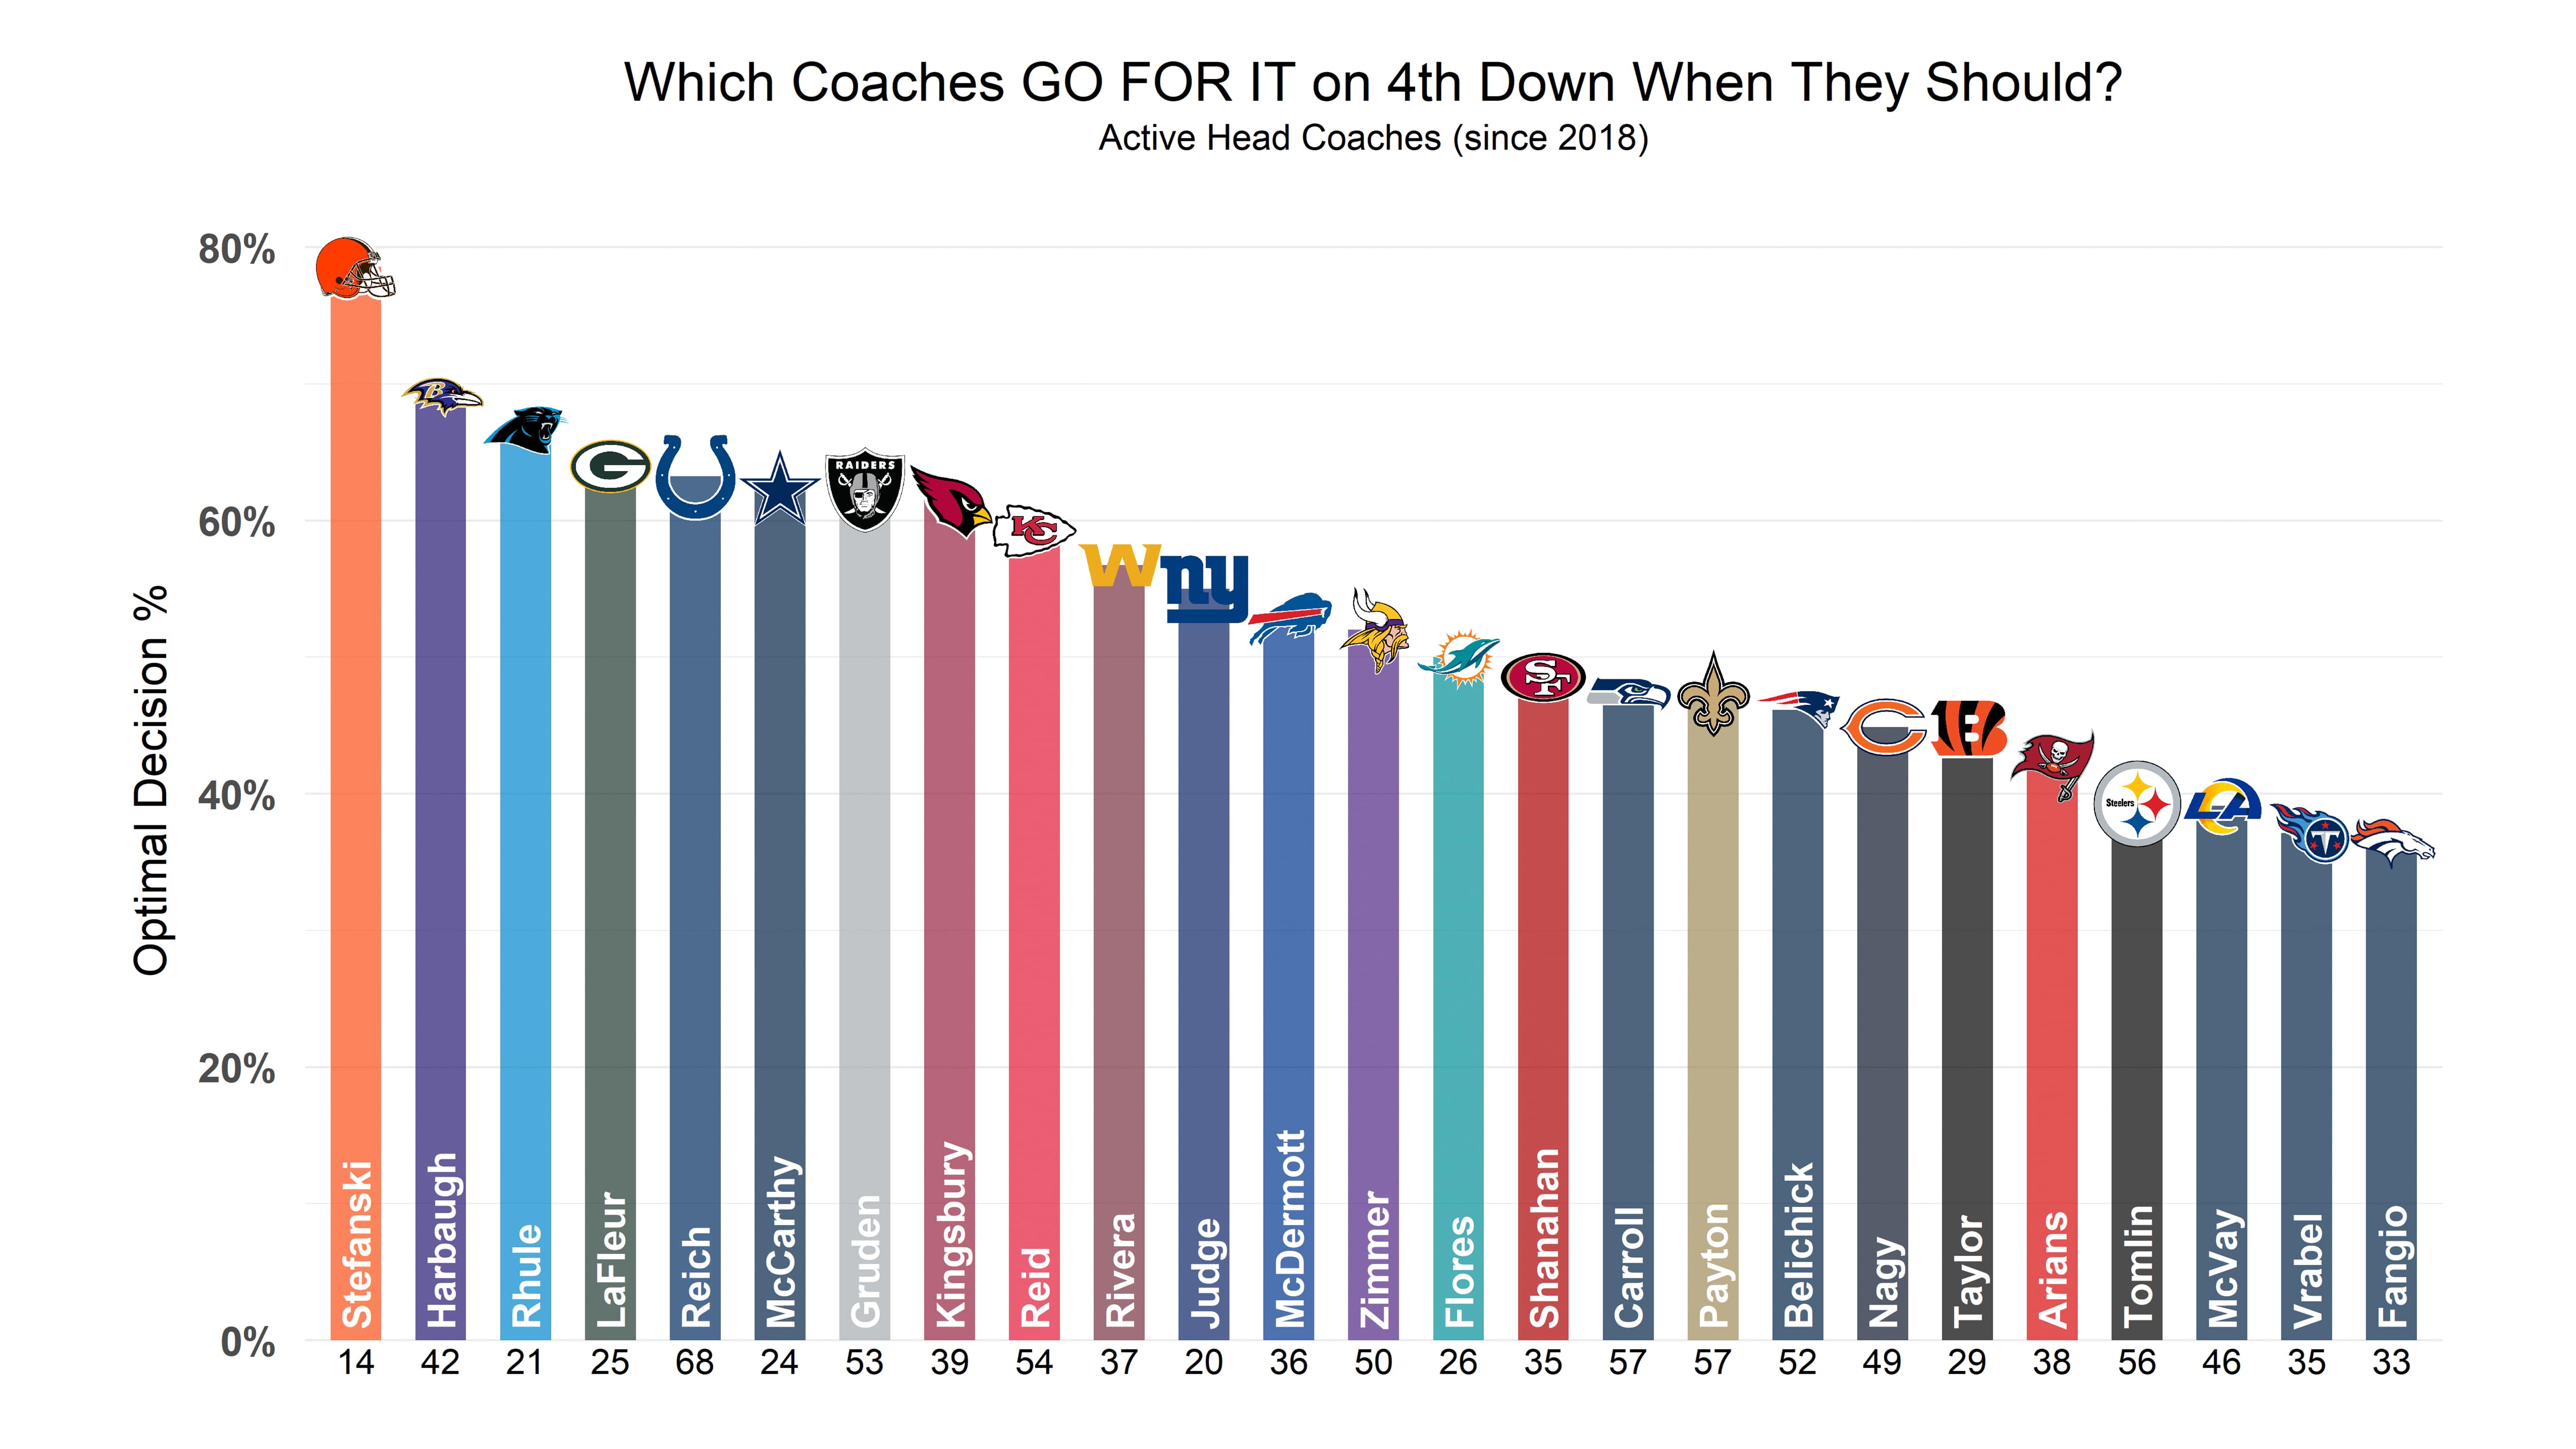Click the Minnesota Vikings logo
The height and width of the screenshot is (1449, 2576).
click(1374, 630)
